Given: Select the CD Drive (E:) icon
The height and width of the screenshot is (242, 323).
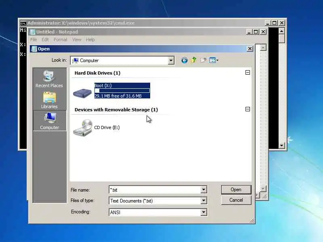Looking at the screenshot, I should (x=83, y=128).
